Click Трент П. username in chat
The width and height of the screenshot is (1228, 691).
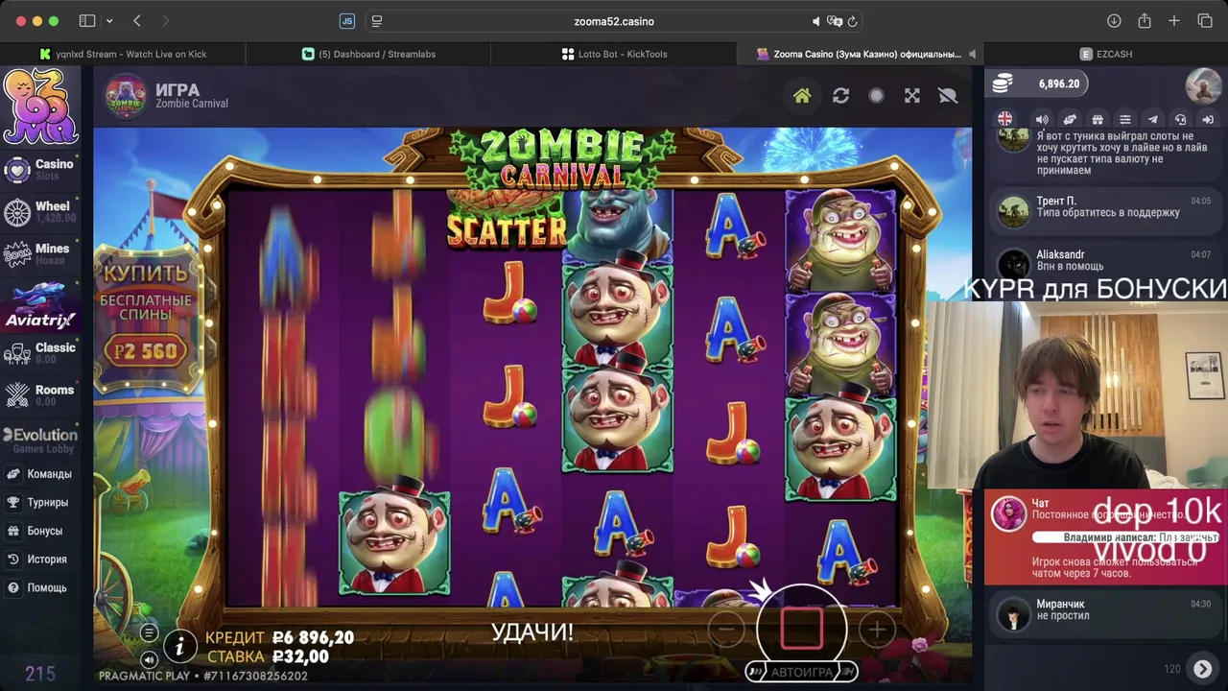pos(1056,202)
